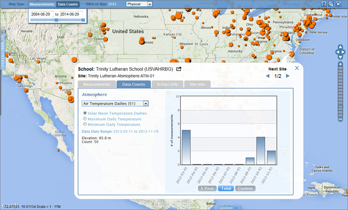Screen dimensions: 348x210
Task: Zoom out with the minus button
Action: (340, 119)
